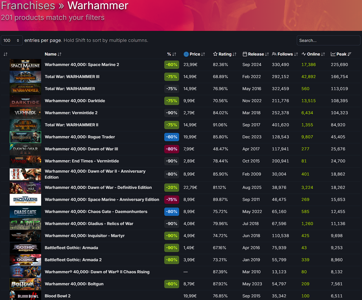Open Warhammer 40,000: Darktide link
Screen dimensions: 362x300
point(75,101)
